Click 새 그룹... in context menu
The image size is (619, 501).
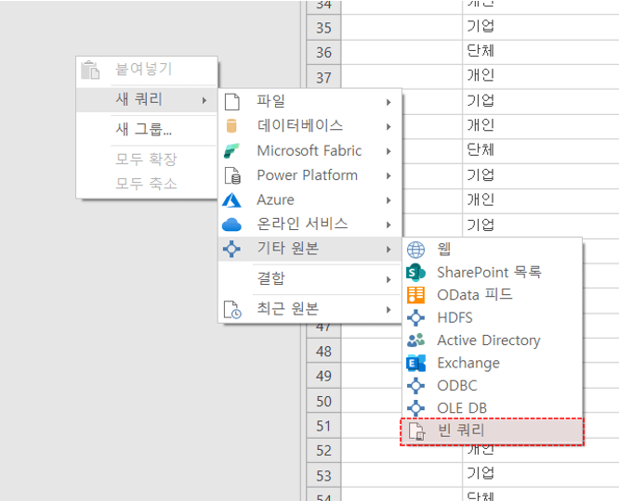pyautogui.click(x=143, y=130)
